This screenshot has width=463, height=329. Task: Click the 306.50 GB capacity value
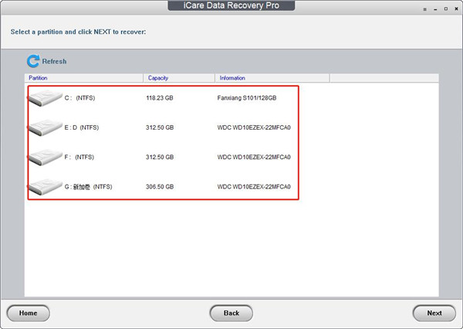(x=160, y=187)
